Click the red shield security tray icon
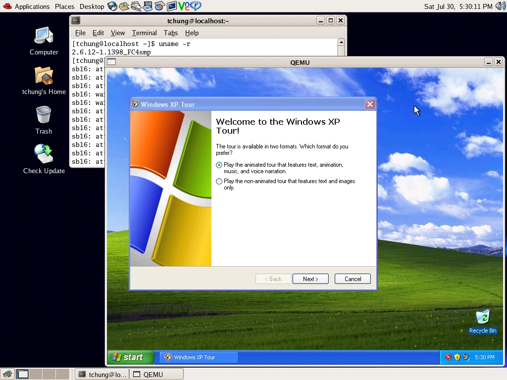The width and height of the screenshot is (507, 380). (448, 357)
